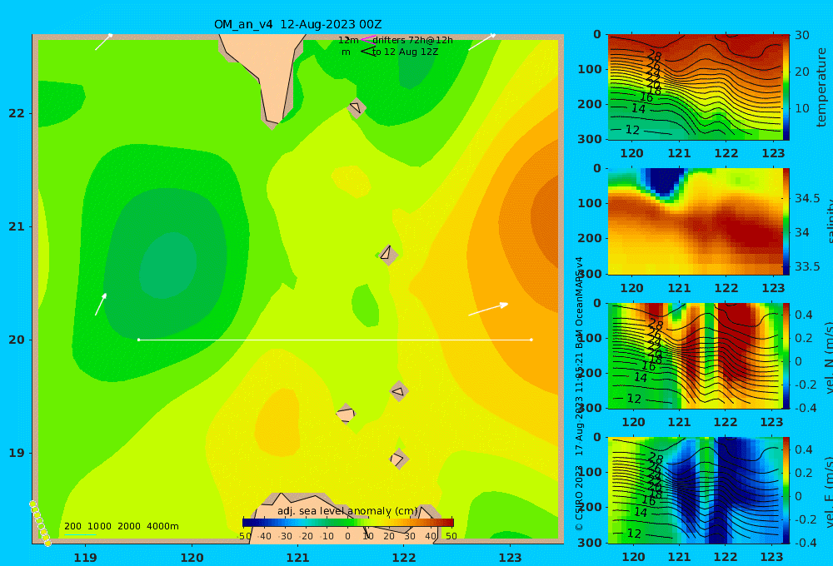Click the depth label 100 of the temperature plot
833x566 pixels.
[589, 69]
